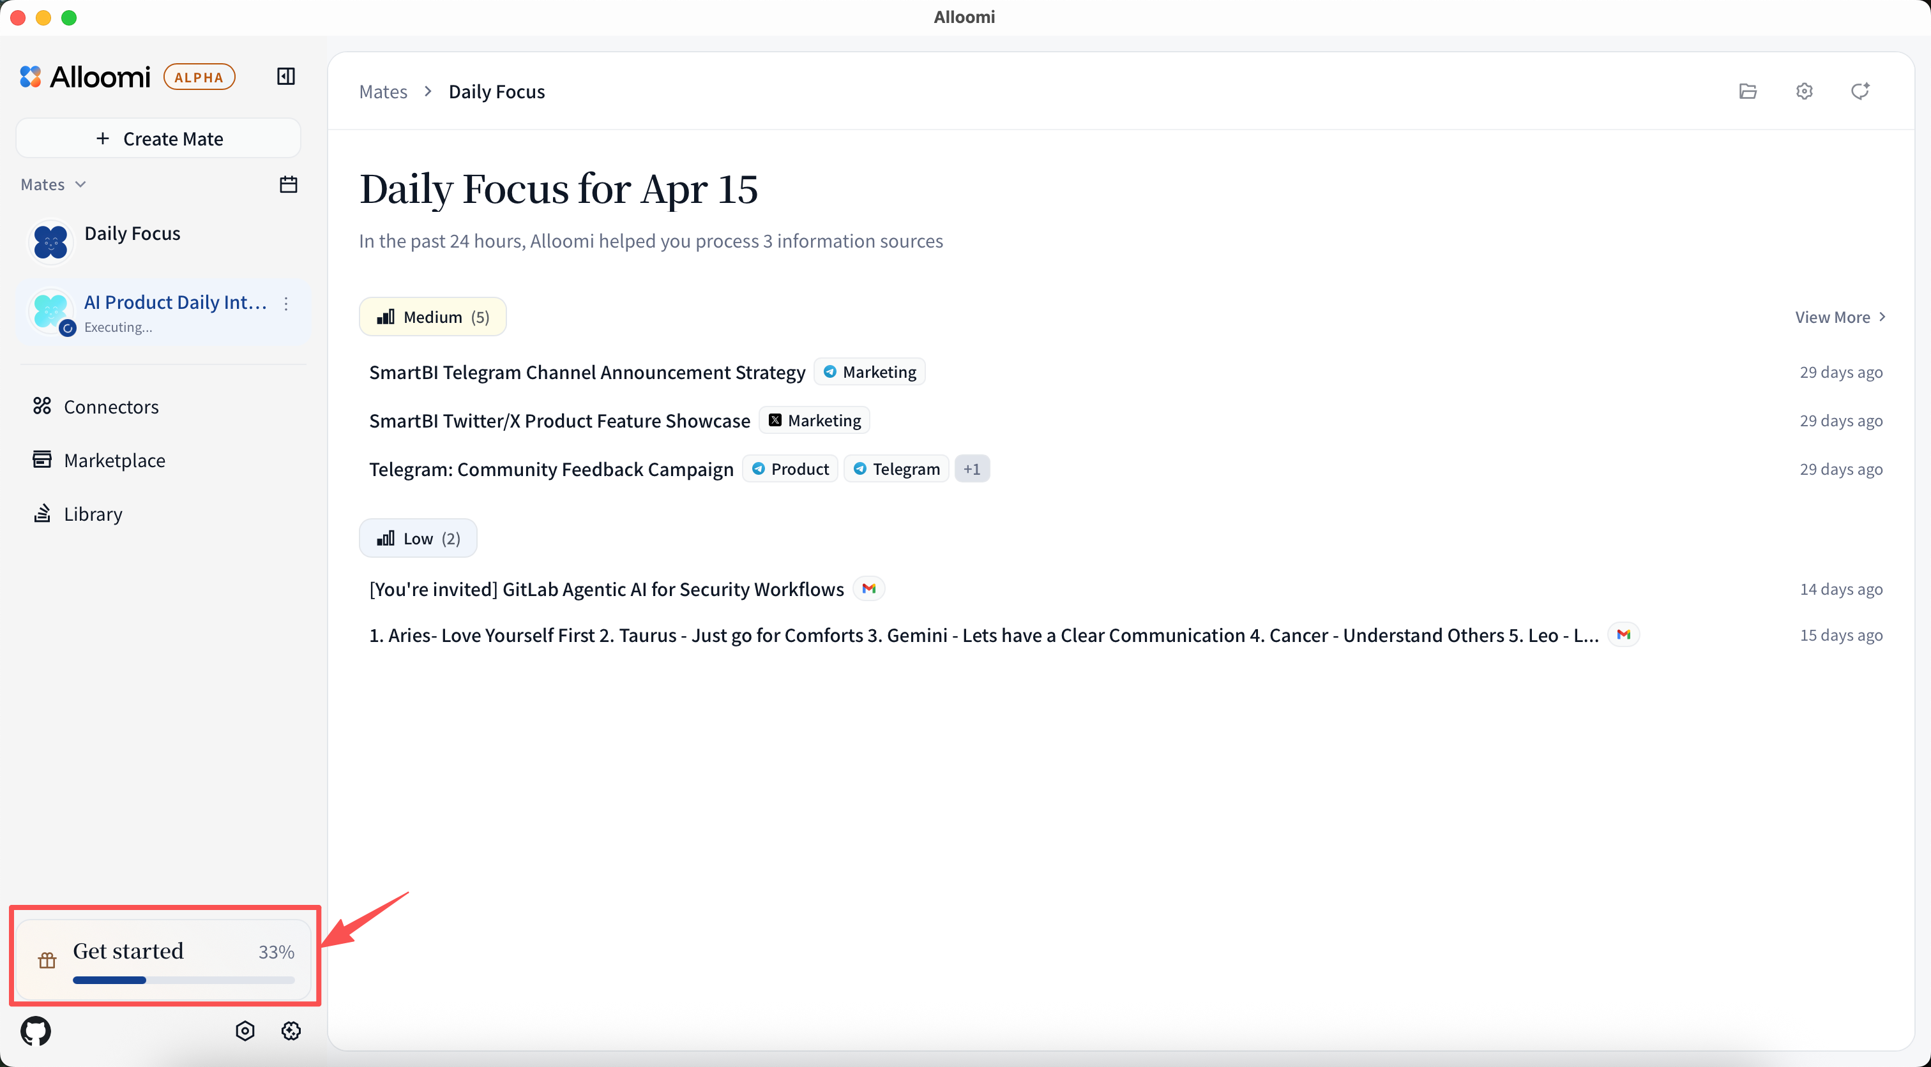Expand the Mates dropdown chevron

coord(80,184)
